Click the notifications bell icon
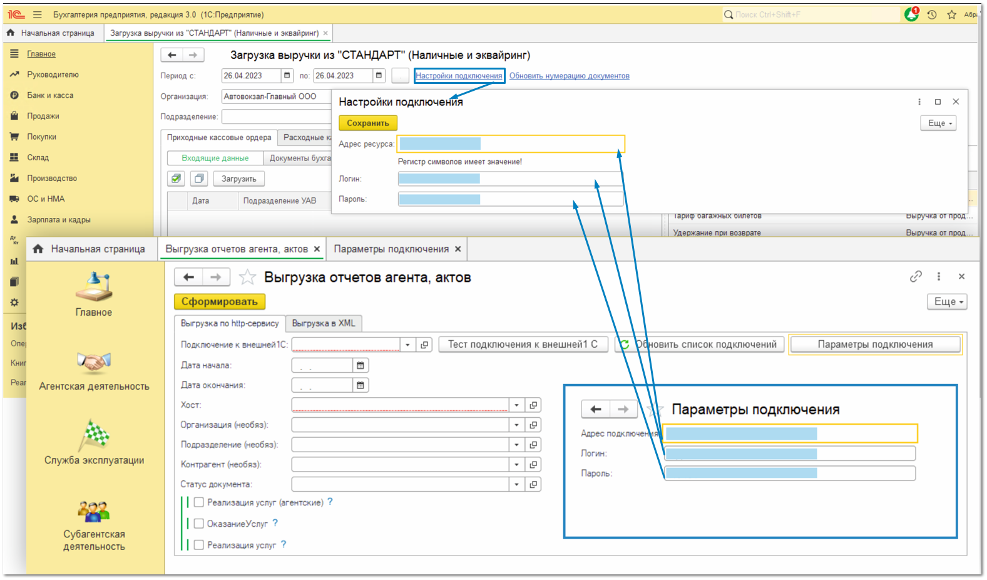987x580 pixels. pos(911,14)
